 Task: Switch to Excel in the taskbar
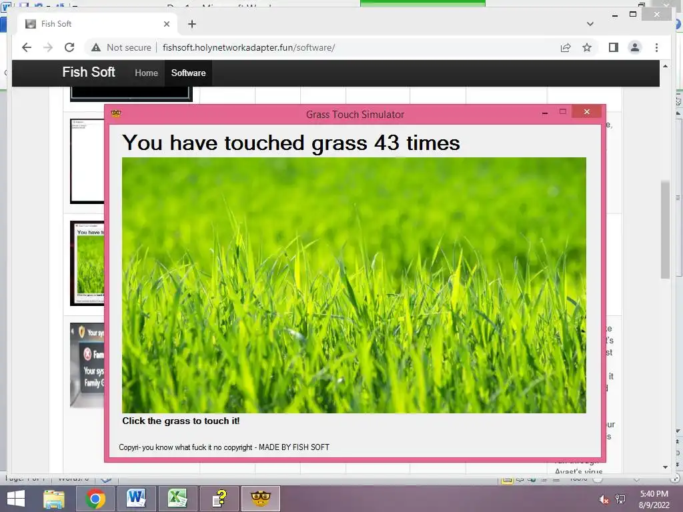click(x=177, y=499)
